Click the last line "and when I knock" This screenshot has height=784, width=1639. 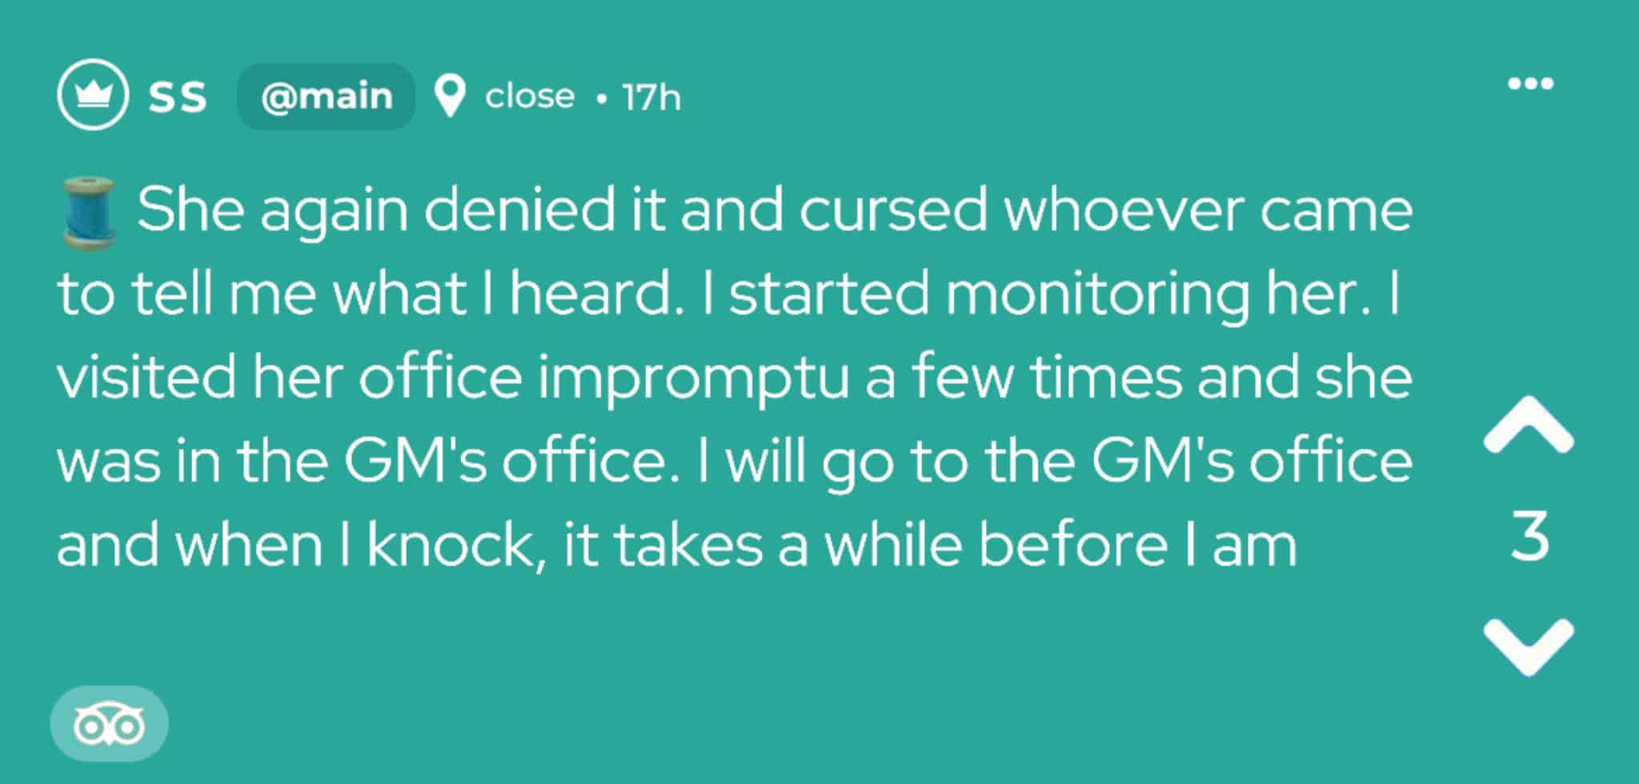pos(676,546)
